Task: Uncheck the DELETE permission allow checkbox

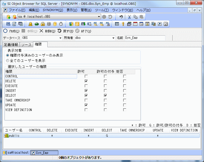Action: (x=86, y=81)
